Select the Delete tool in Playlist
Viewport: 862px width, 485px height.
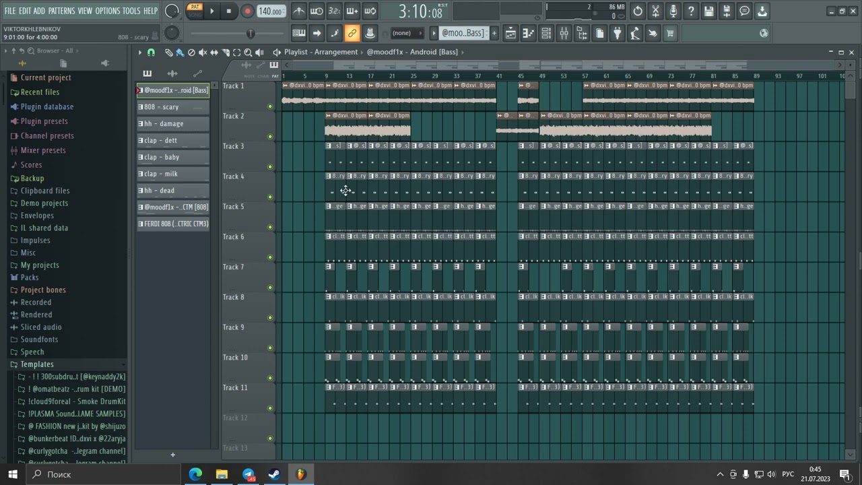[x=191, y=53]
